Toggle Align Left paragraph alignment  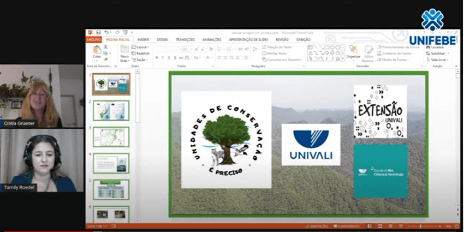click(219, 58)
